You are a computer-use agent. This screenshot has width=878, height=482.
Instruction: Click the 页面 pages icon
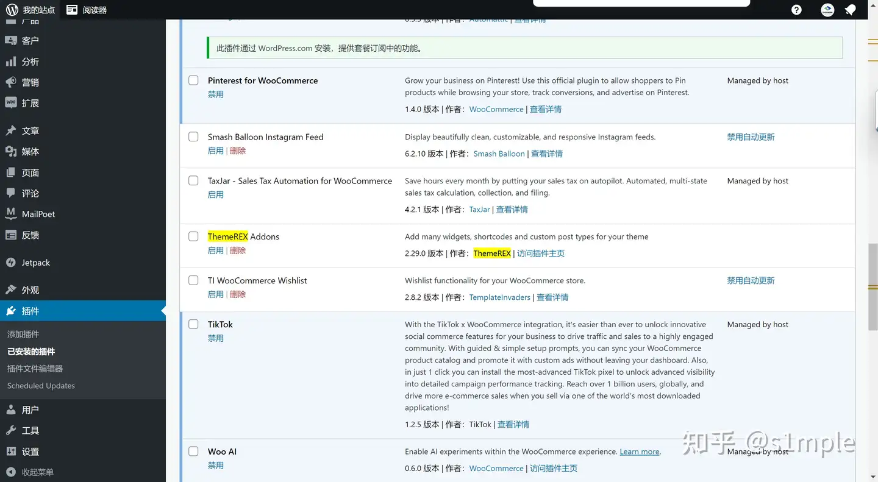tap(11, 172)
